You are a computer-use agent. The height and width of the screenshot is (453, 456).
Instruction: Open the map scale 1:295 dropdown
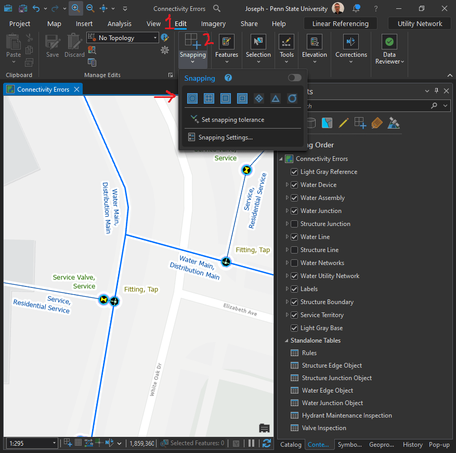(54, 443)
